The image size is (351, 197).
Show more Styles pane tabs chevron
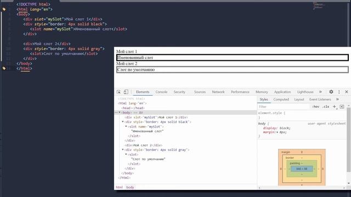tap(337, 99)
